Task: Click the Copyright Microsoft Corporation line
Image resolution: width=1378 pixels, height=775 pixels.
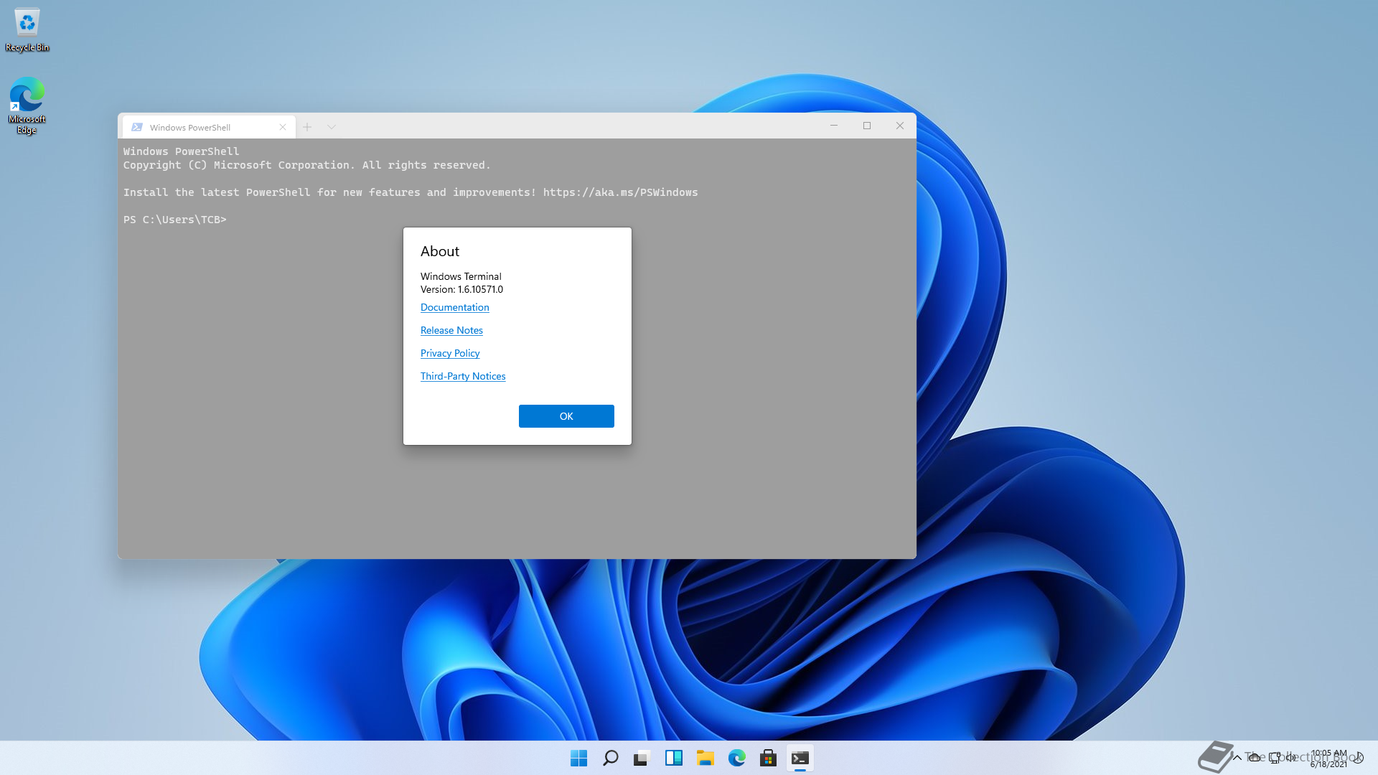Action: coord(306,165)
